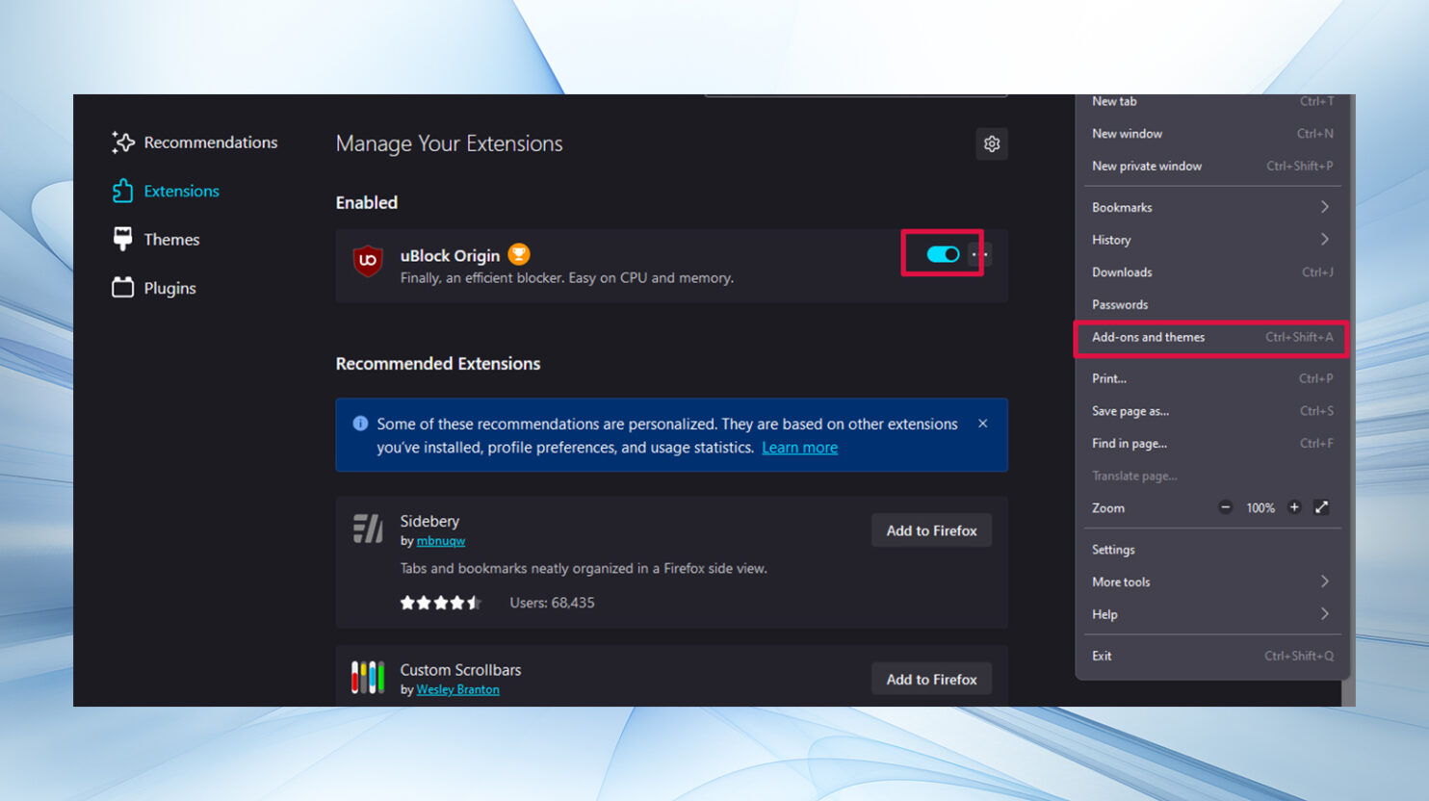Click the recommended trophy badge
Screen dimensions: 1429x801
click(518, 254)
